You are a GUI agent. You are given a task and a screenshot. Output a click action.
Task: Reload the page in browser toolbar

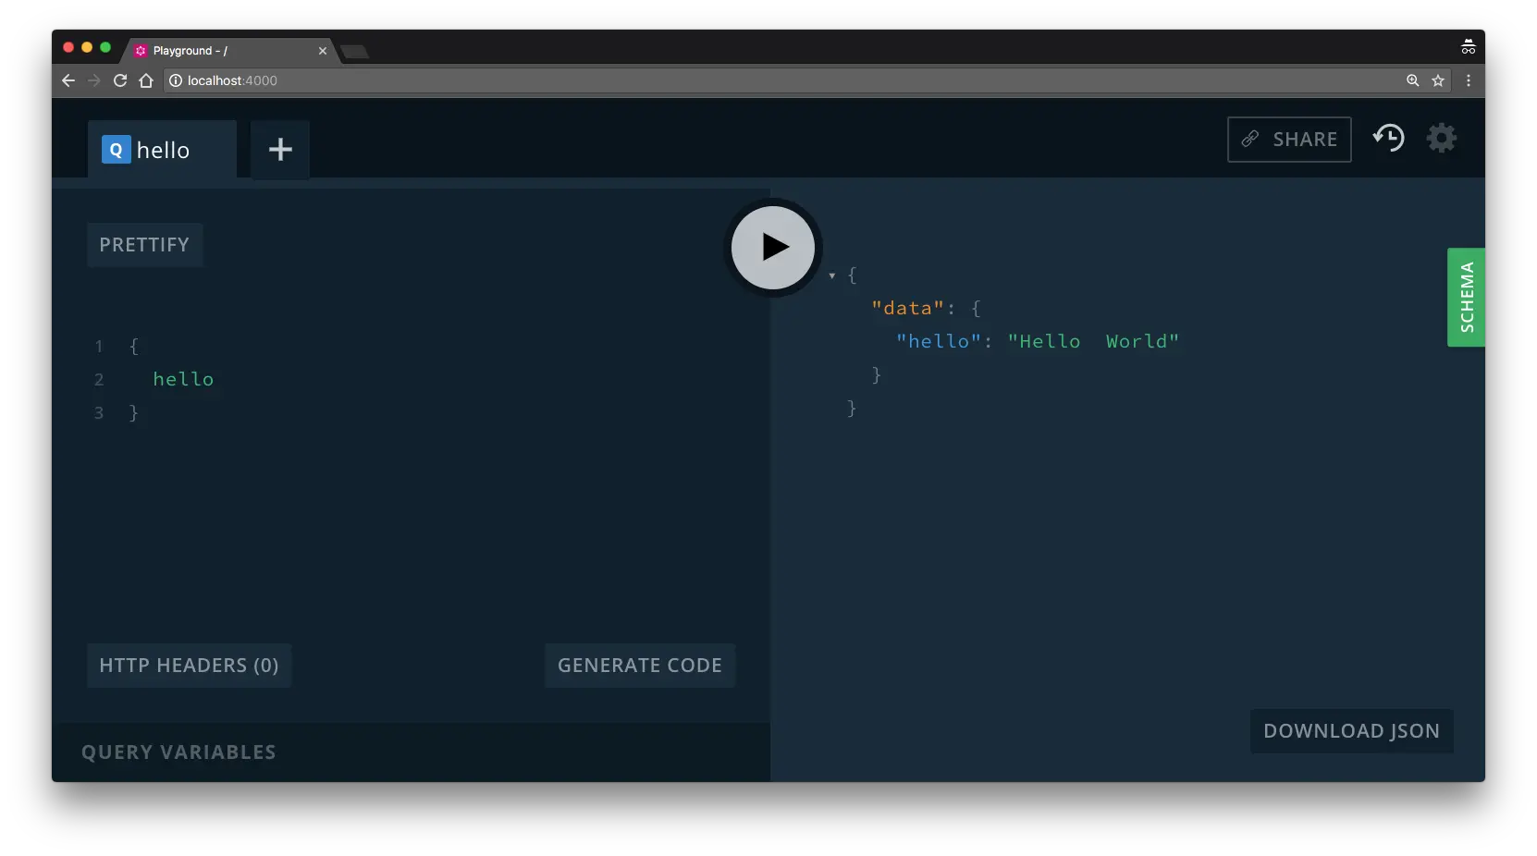coord(120,80)
